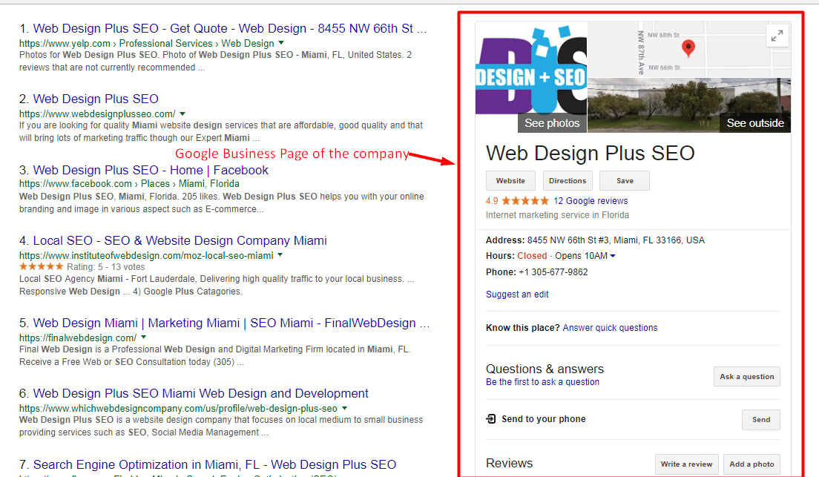This screenshot has height=477, width=819.
Task: Click Be the first to ask a question
Action: click(542, 382)
